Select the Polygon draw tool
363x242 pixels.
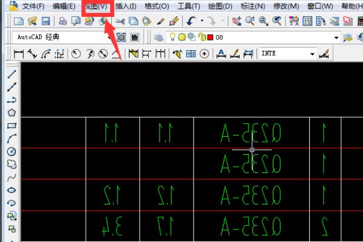click(x=11, y=113)
